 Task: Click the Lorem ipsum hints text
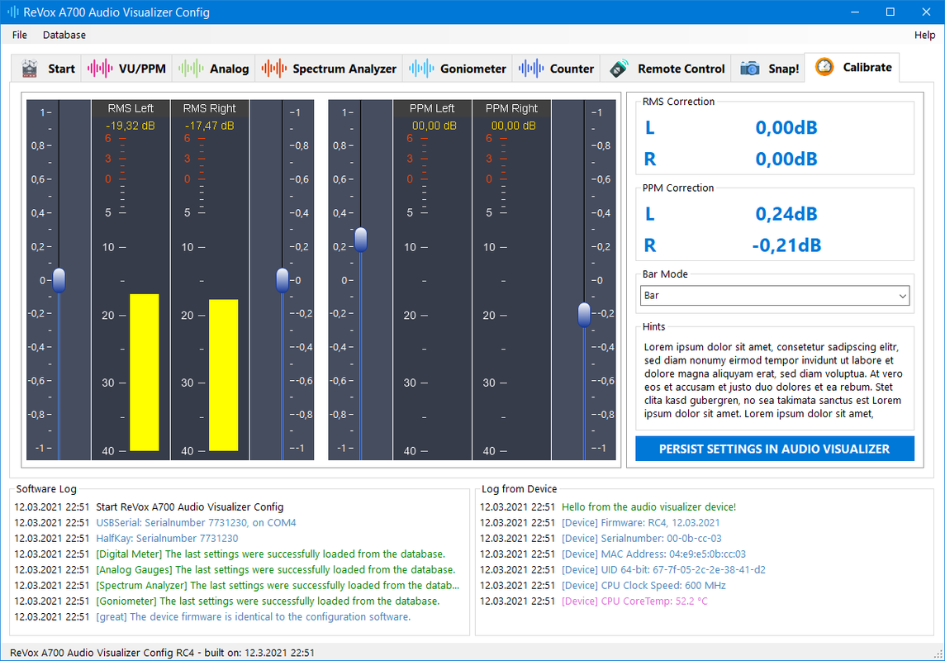(773, 380)
